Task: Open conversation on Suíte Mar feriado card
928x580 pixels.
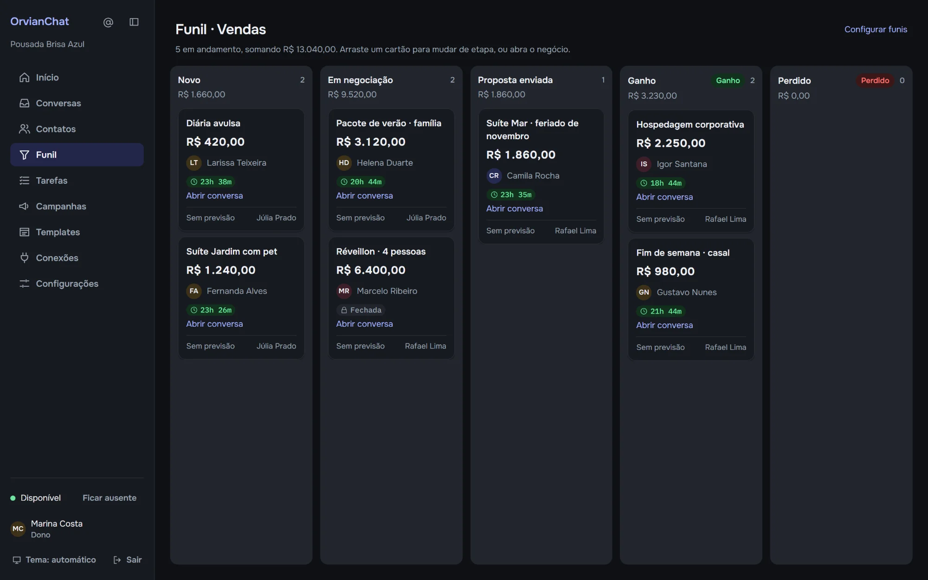Action: (514, 209)
